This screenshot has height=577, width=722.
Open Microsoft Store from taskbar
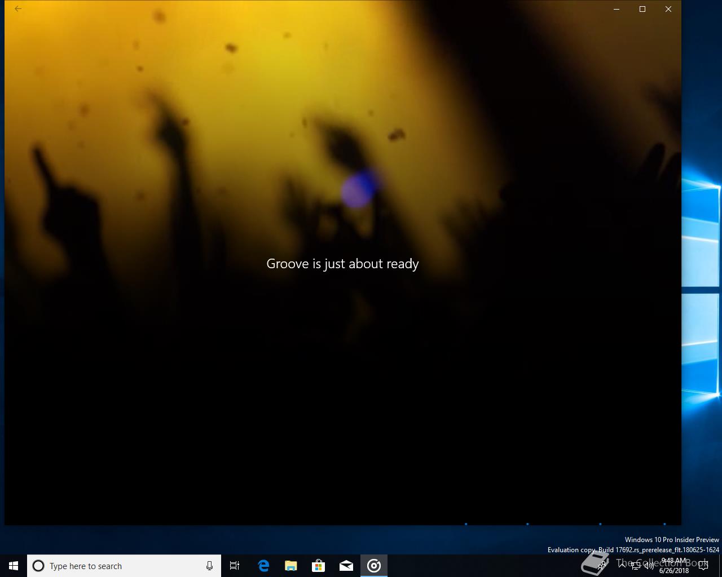(x=318, y=566)
